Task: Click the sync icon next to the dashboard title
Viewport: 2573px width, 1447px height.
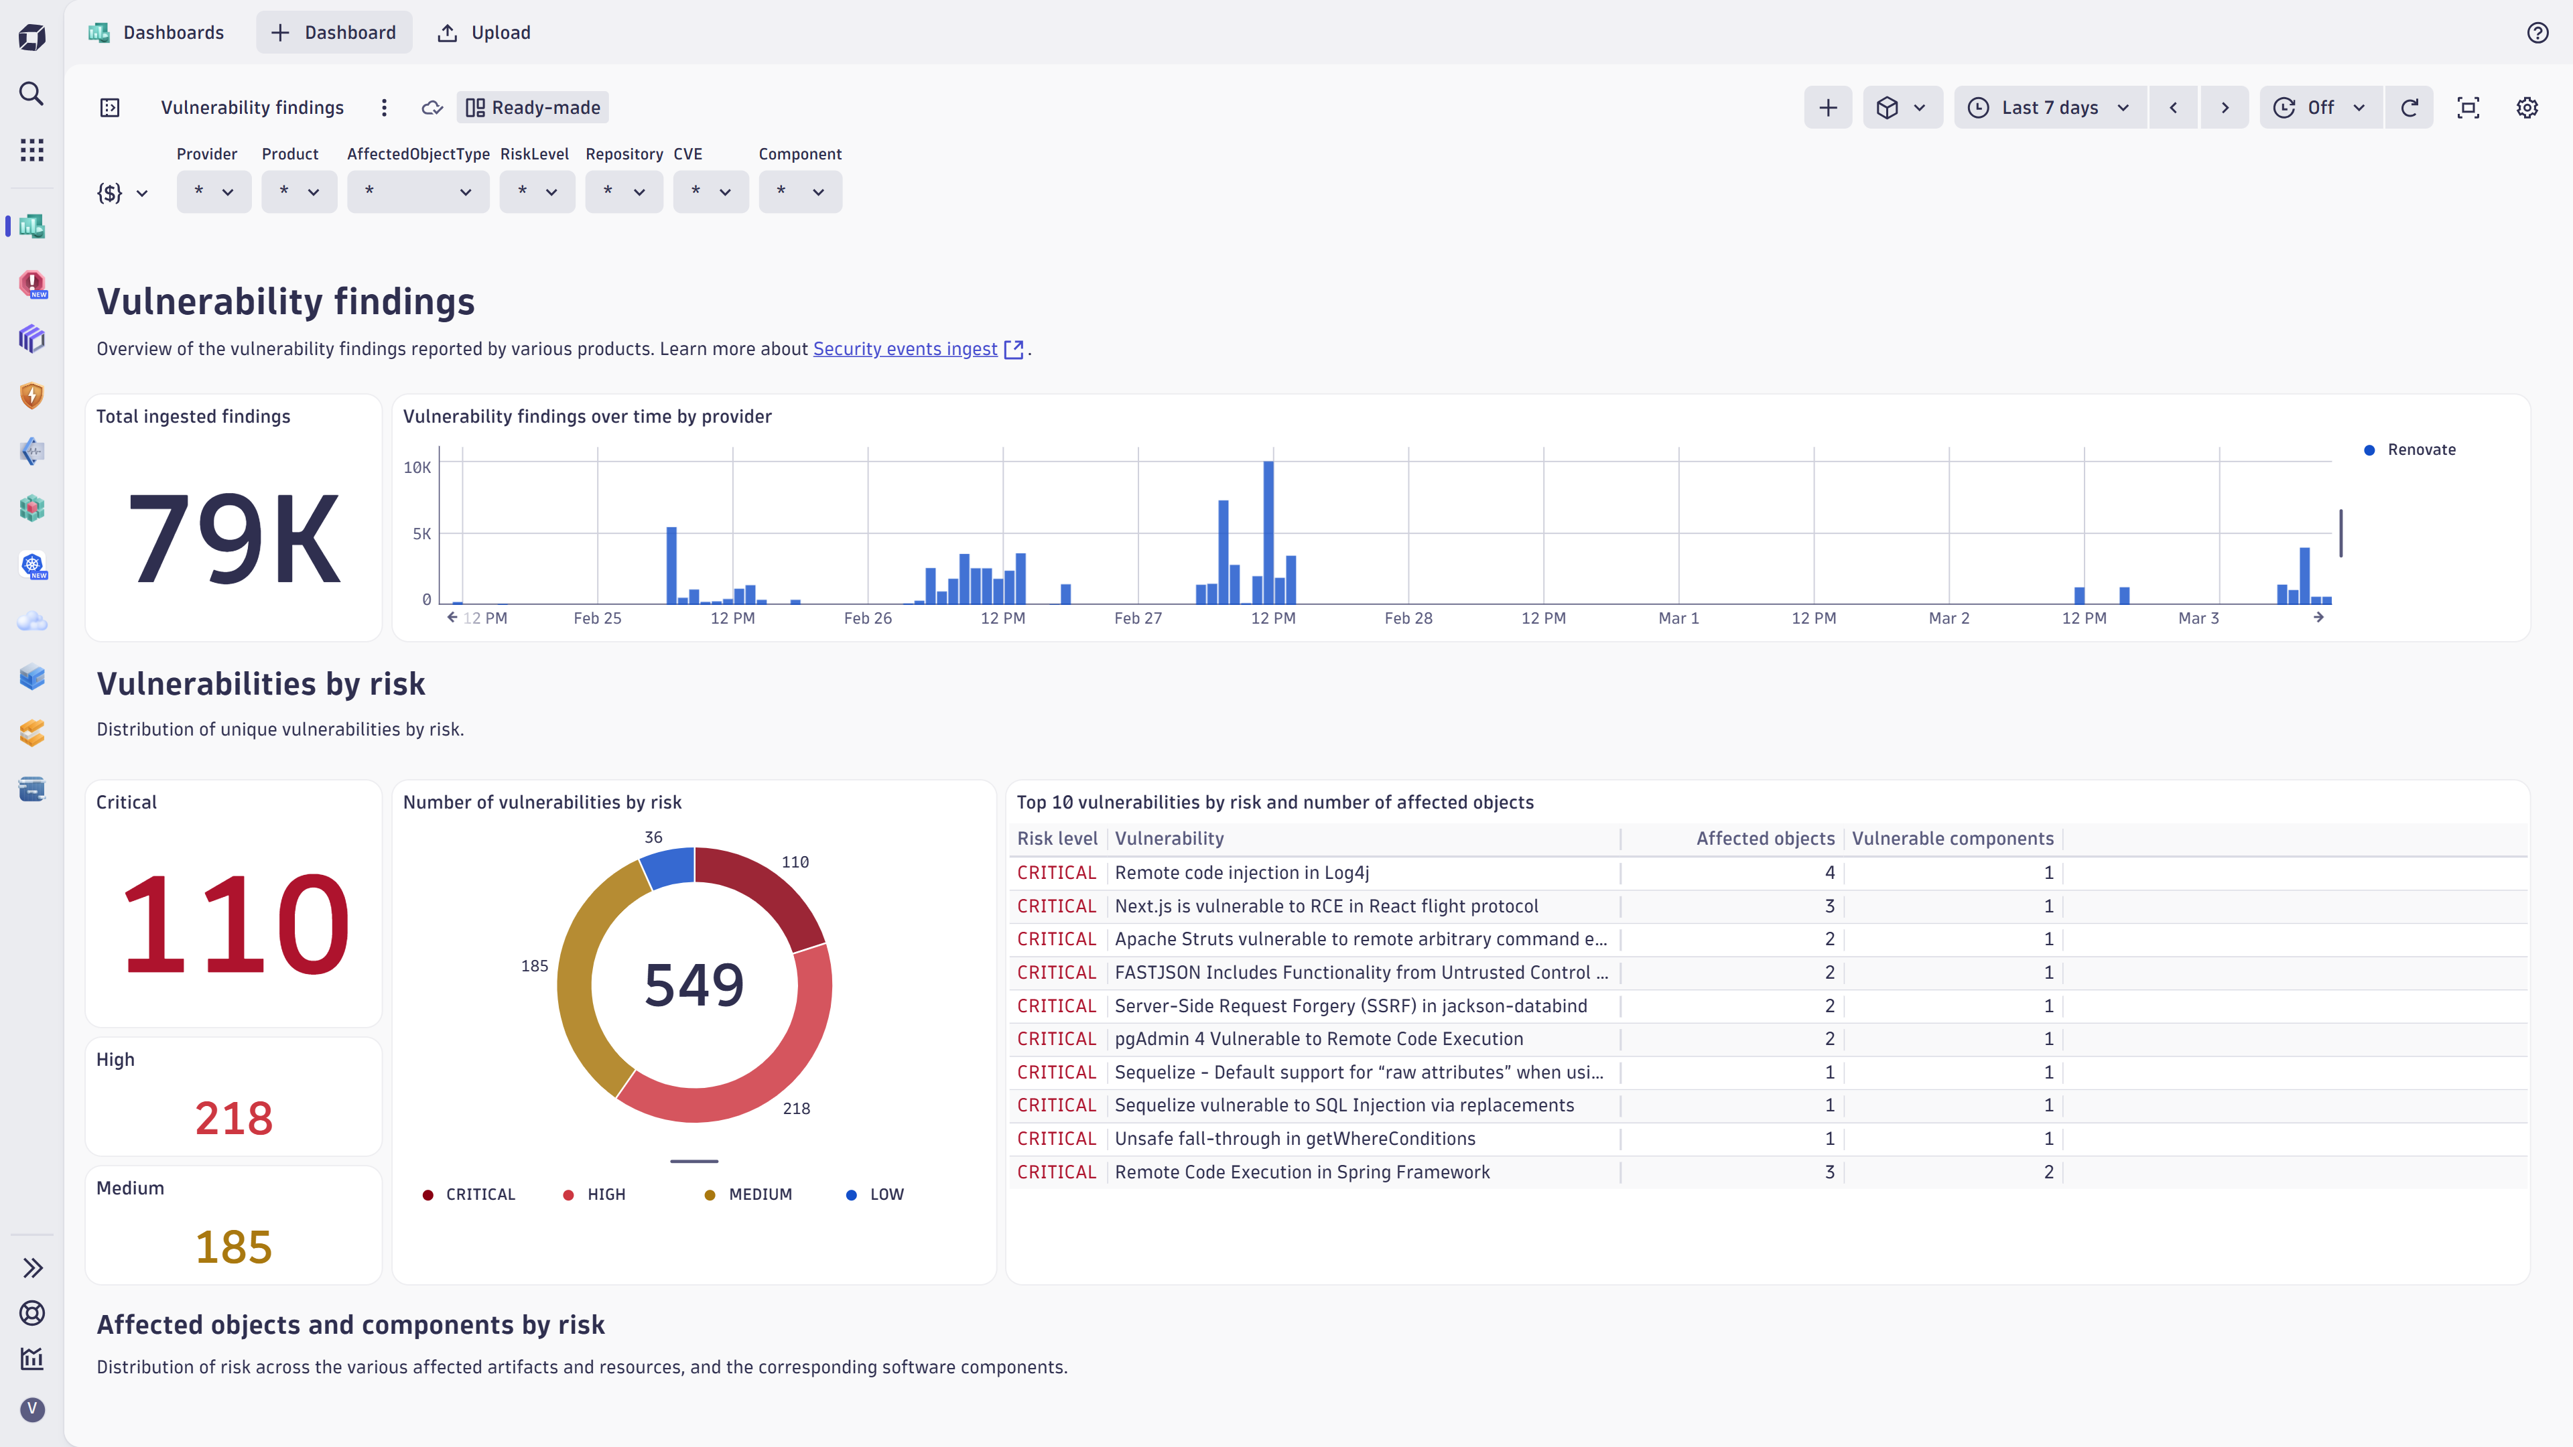Action: point(432,107)
